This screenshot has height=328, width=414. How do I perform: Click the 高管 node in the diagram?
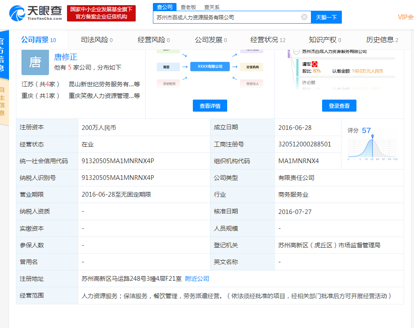coord(168,67)
